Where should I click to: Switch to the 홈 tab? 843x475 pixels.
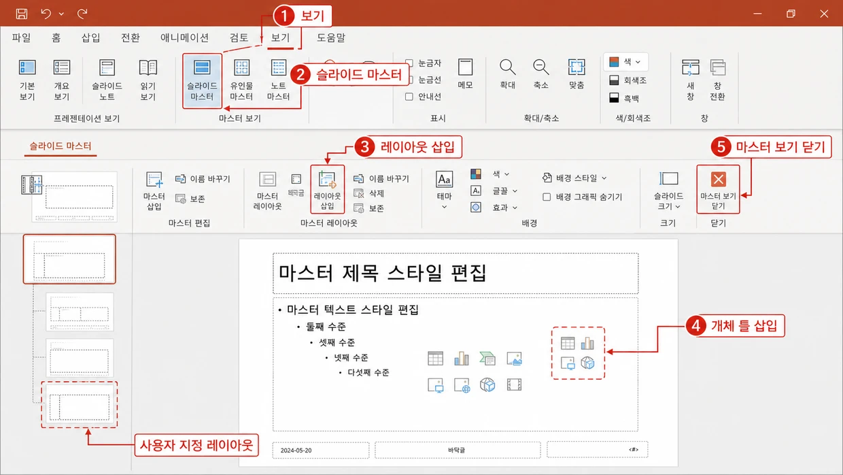pos(56,38)
